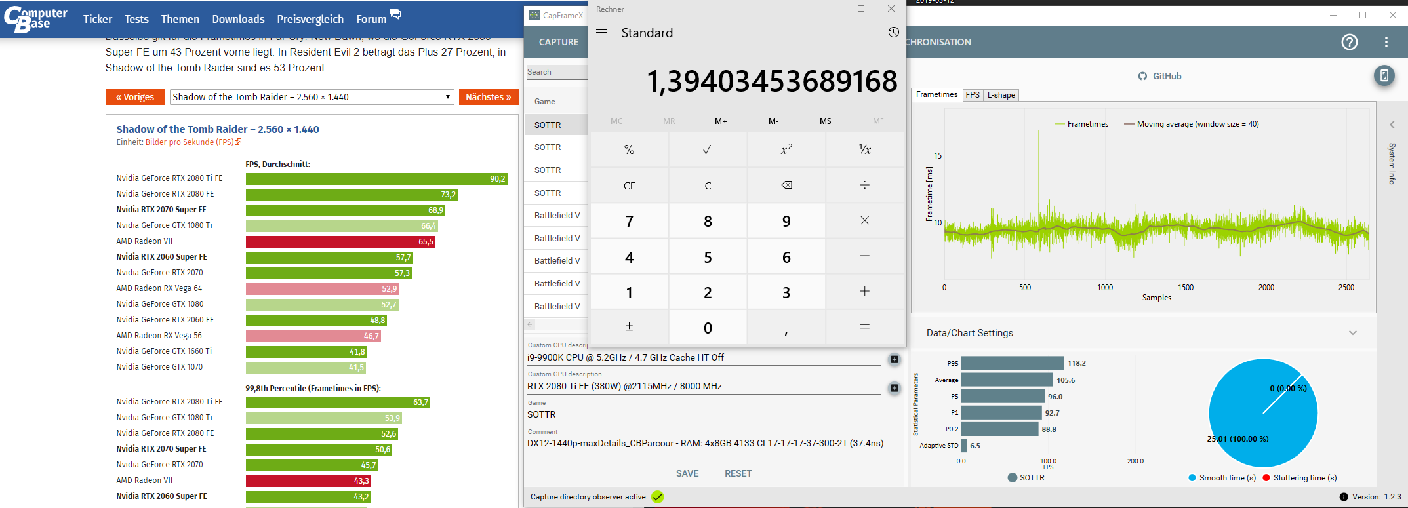Click the plus/minus sign toggle key
The height and width of the screenshot is (508, 1408).
629,327
